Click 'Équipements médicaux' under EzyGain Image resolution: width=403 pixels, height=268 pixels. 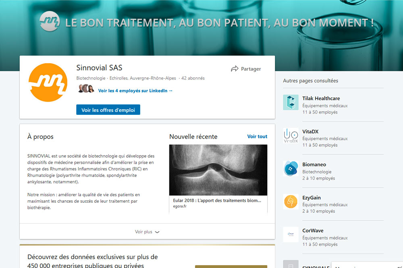(325, 205)
